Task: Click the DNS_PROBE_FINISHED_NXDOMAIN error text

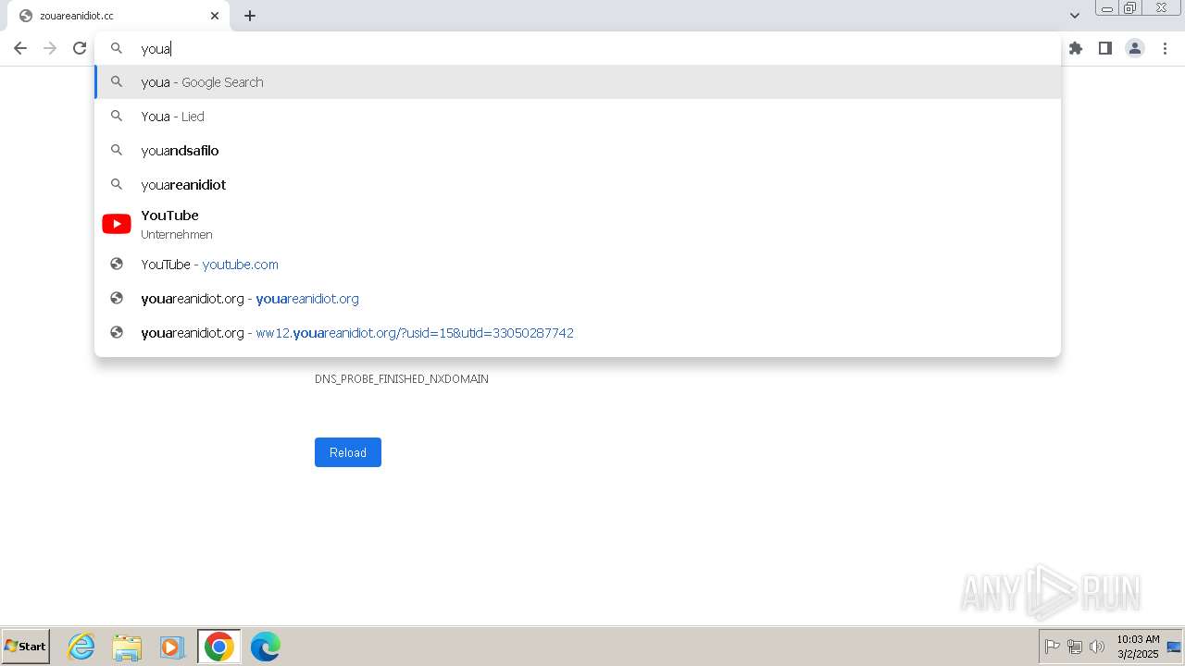Action: click(x=402, y=379)
